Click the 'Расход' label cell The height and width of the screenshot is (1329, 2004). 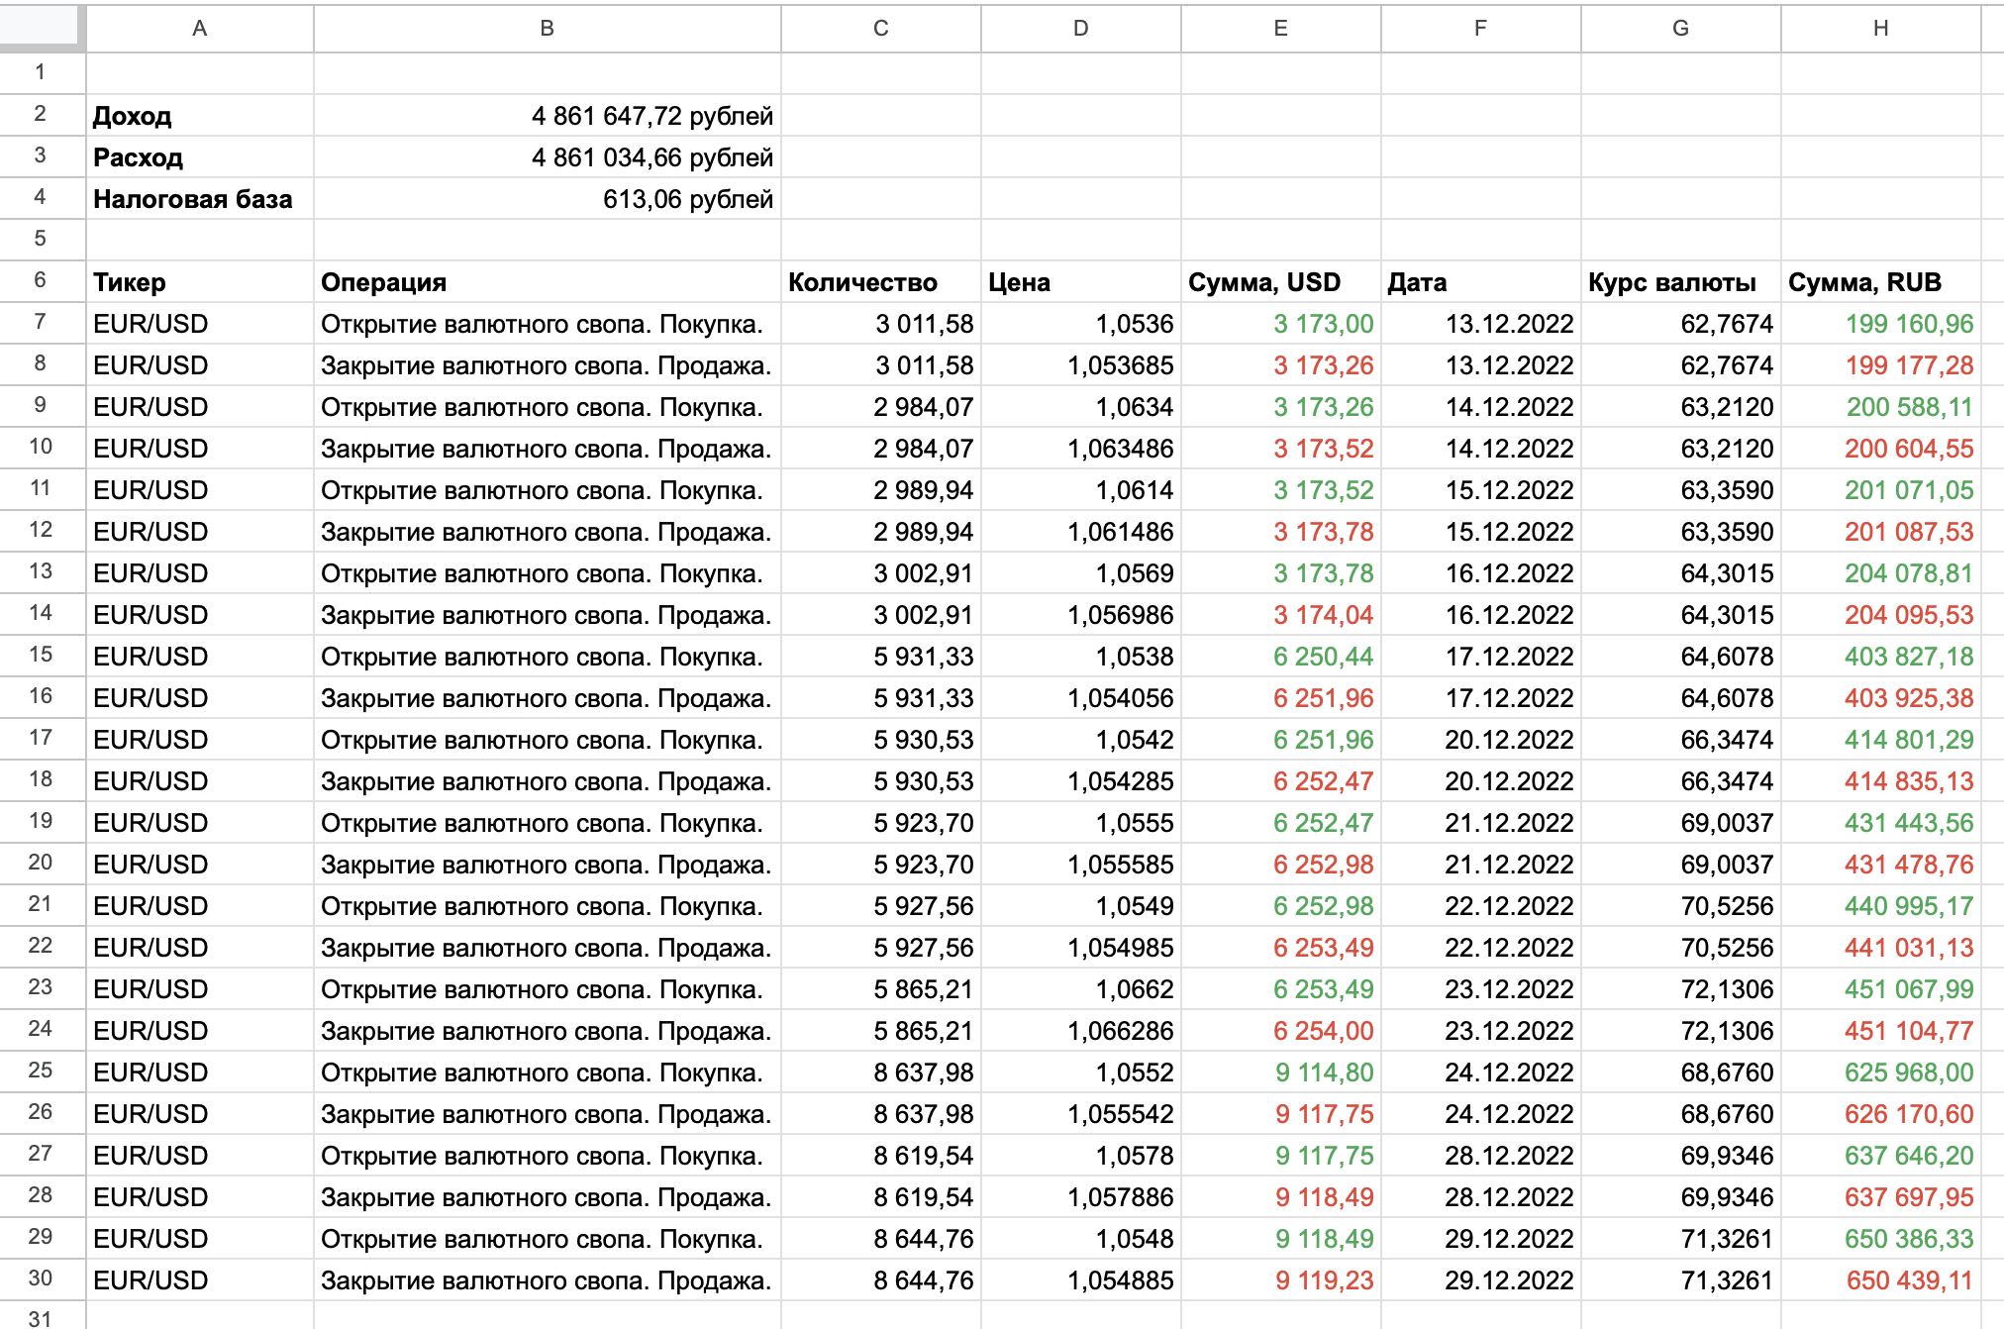[x=200, y=157]
